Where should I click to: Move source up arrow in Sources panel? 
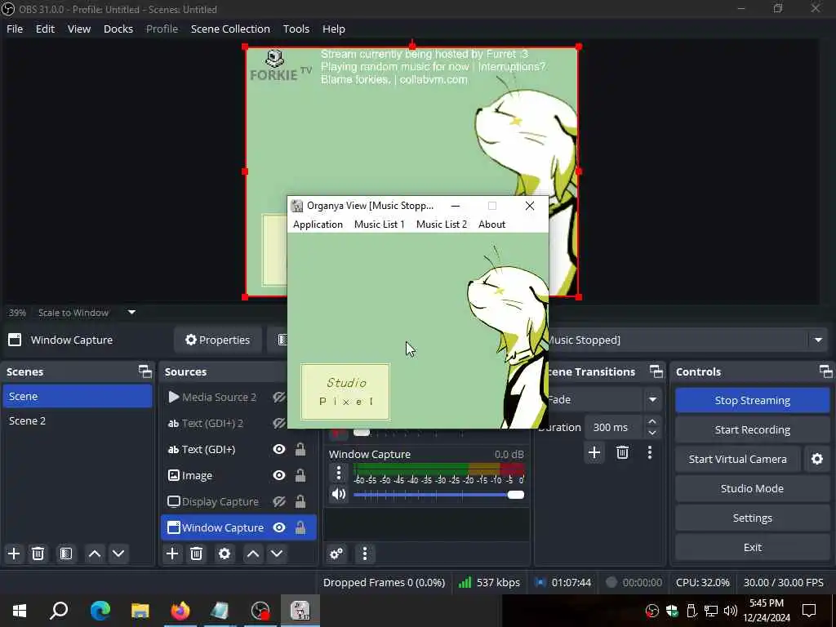(253, 554)
